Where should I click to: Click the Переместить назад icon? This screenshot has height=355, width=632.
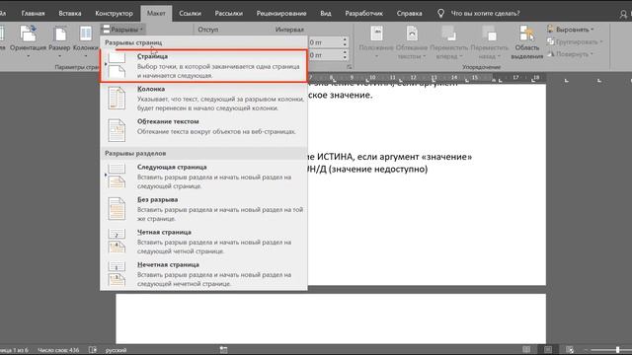click(489, 34)
